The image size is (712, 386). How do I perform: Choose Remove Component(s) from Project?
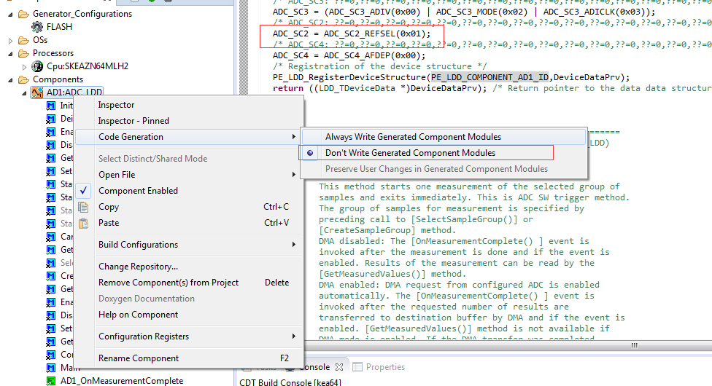169,282
